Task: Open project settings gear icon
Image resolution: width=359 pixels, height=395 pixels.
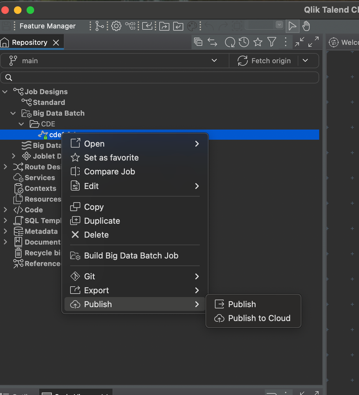Action: [x=116, y=26]
